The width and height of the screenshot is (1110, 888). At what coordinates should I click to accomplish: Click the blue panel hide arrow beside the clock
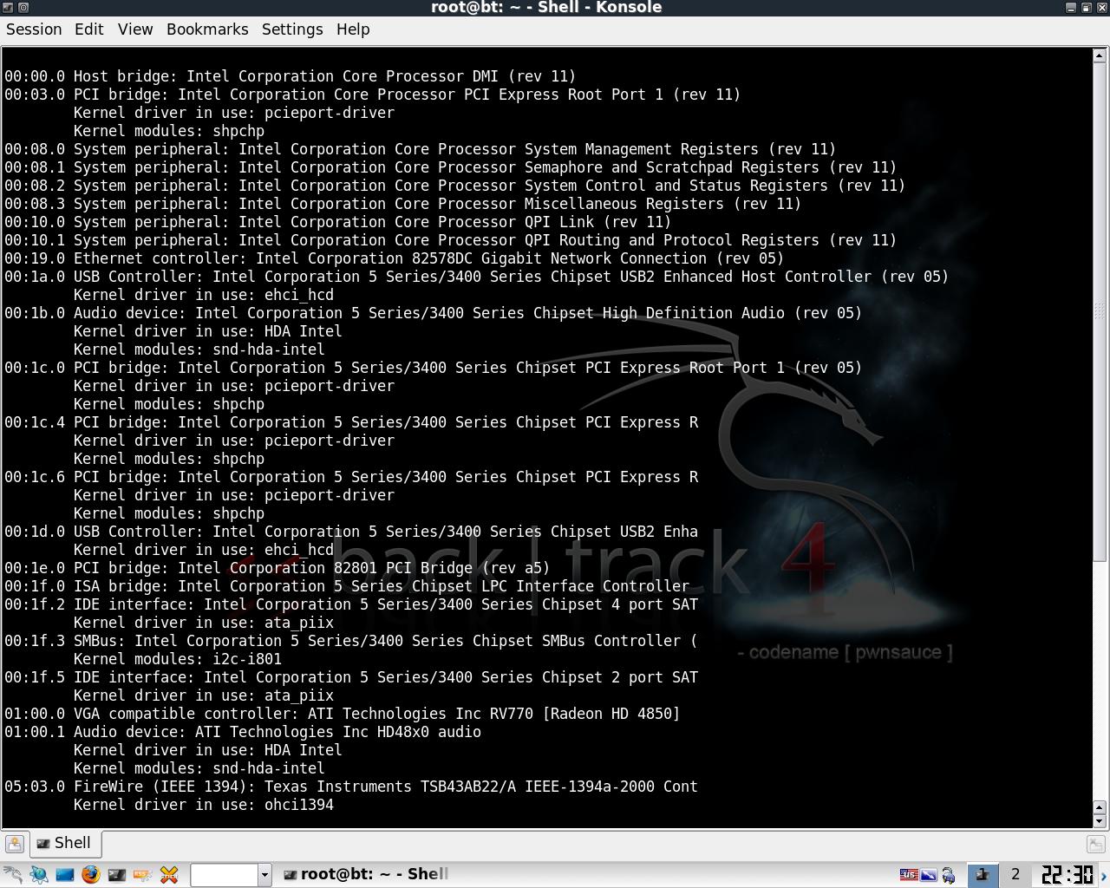coord(1104,875)
